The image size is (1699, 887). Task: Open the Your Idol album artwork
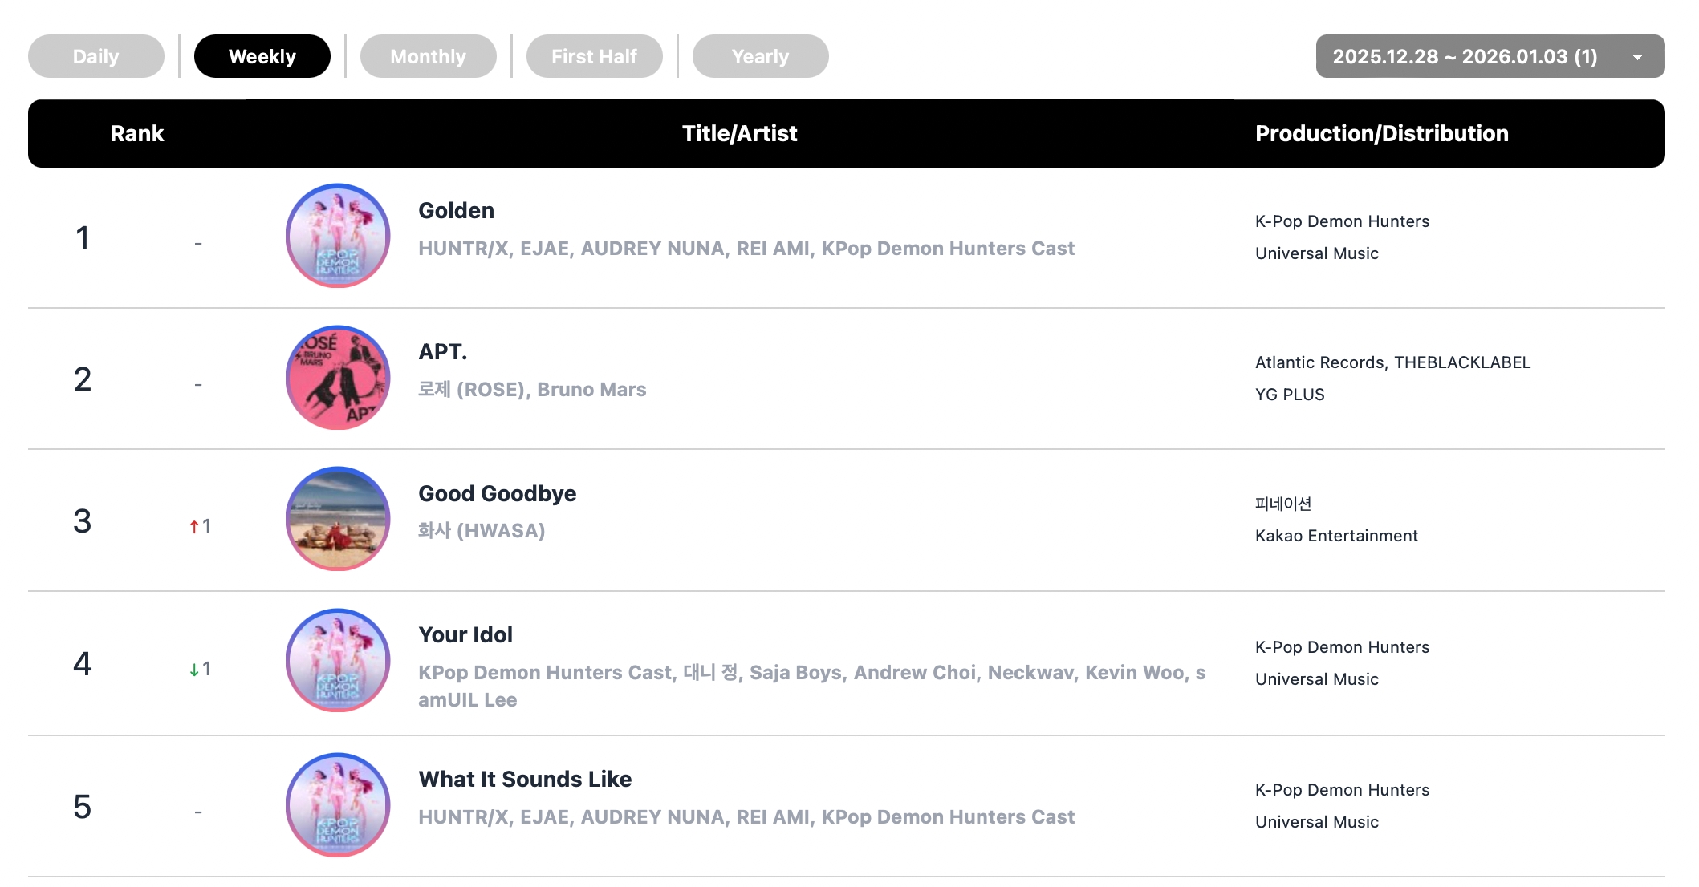[x=338, y=661]
